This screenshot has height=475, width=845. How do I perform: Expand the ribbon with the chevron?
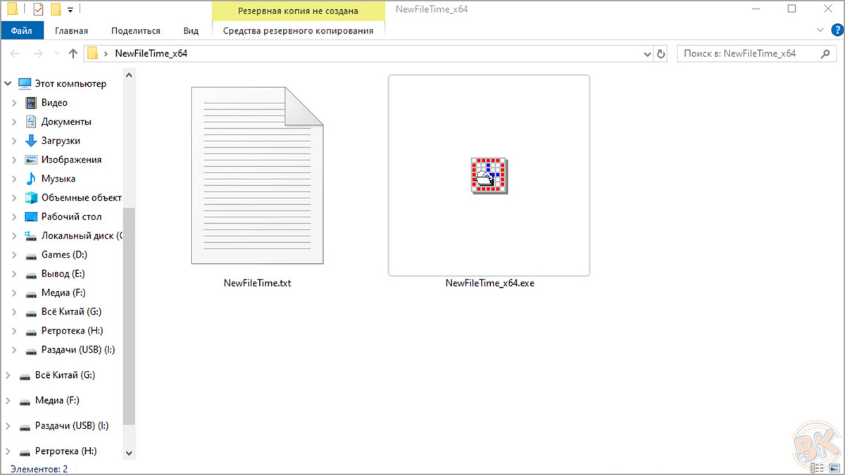(820, 30)
